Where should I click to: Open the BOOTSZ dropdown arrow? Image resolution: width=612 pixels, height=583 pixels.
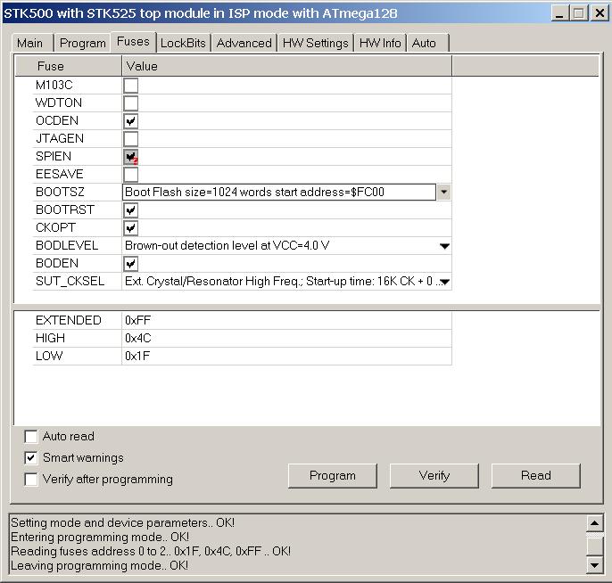click(443, 193)
